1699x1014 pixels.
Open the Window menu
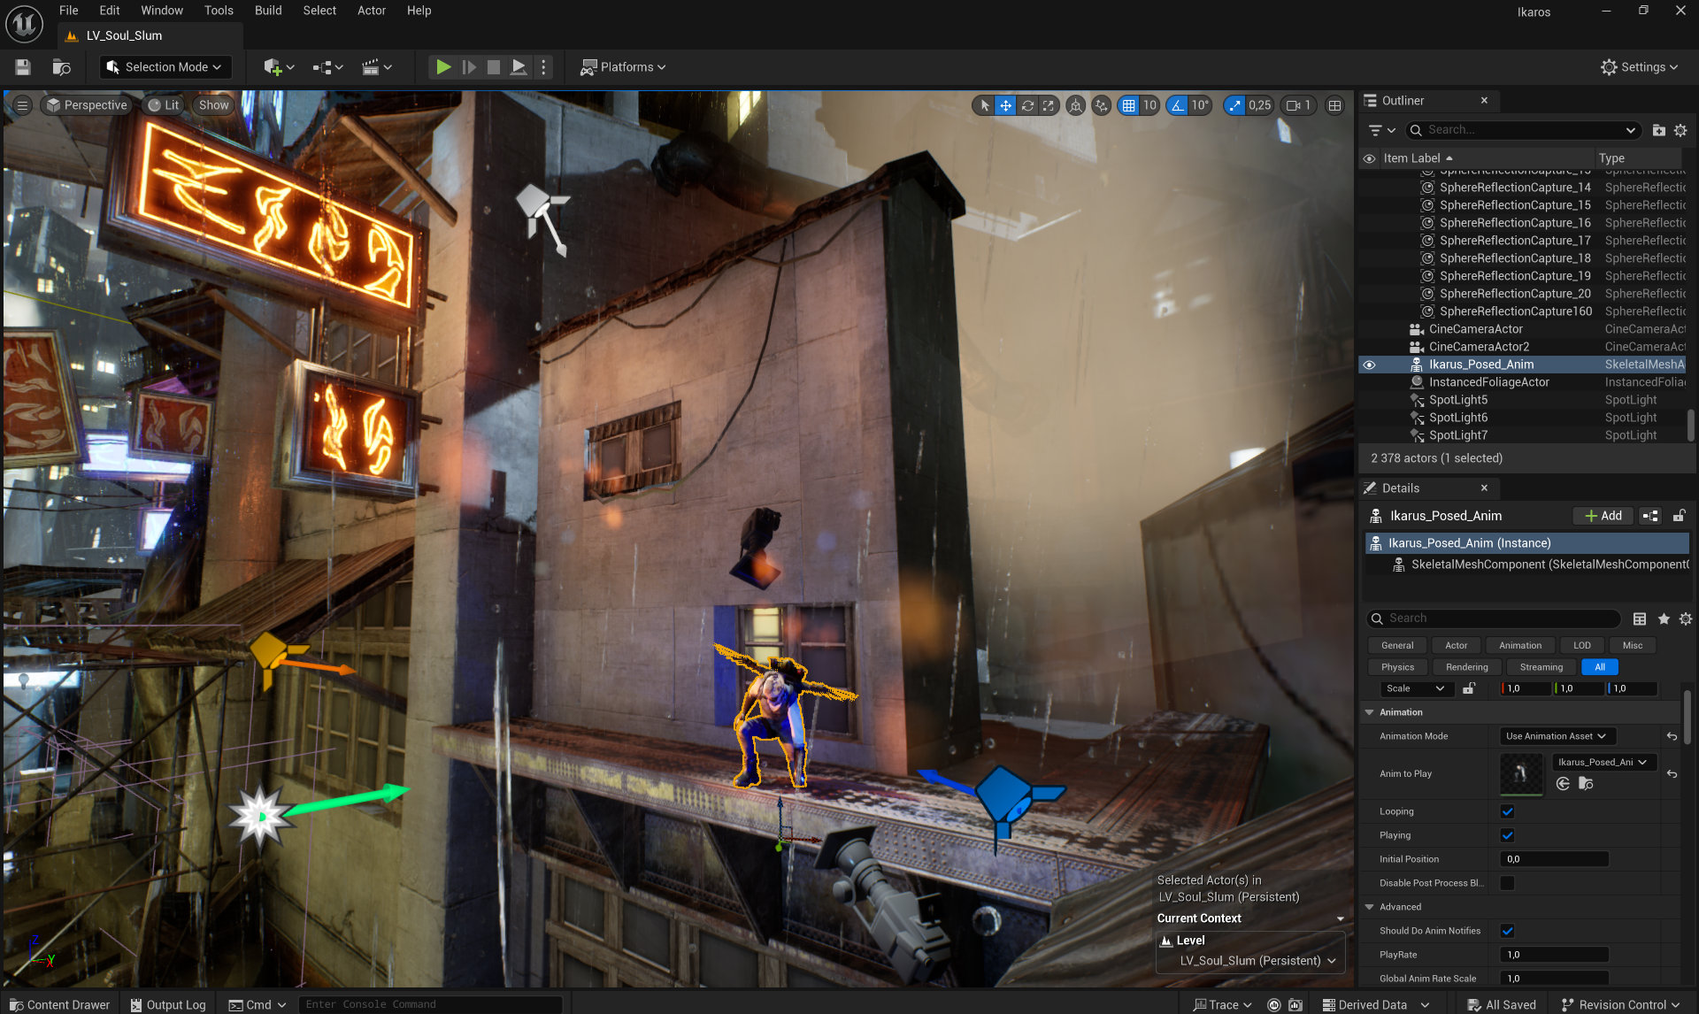point(162,11)
